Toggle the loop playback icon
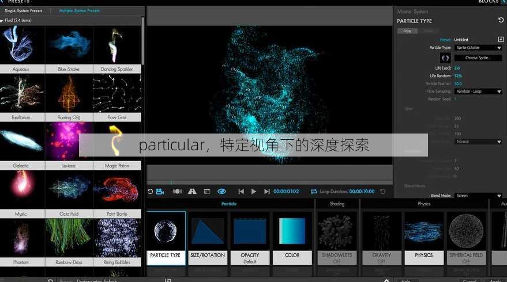507x282 pixels. 313,191
